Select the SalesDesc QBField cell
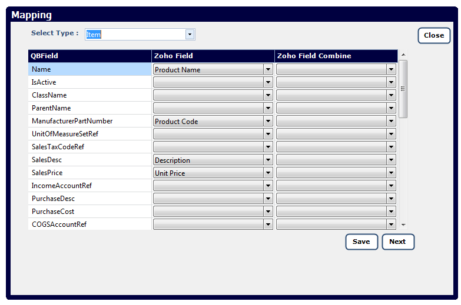 [x=89, y=160]
